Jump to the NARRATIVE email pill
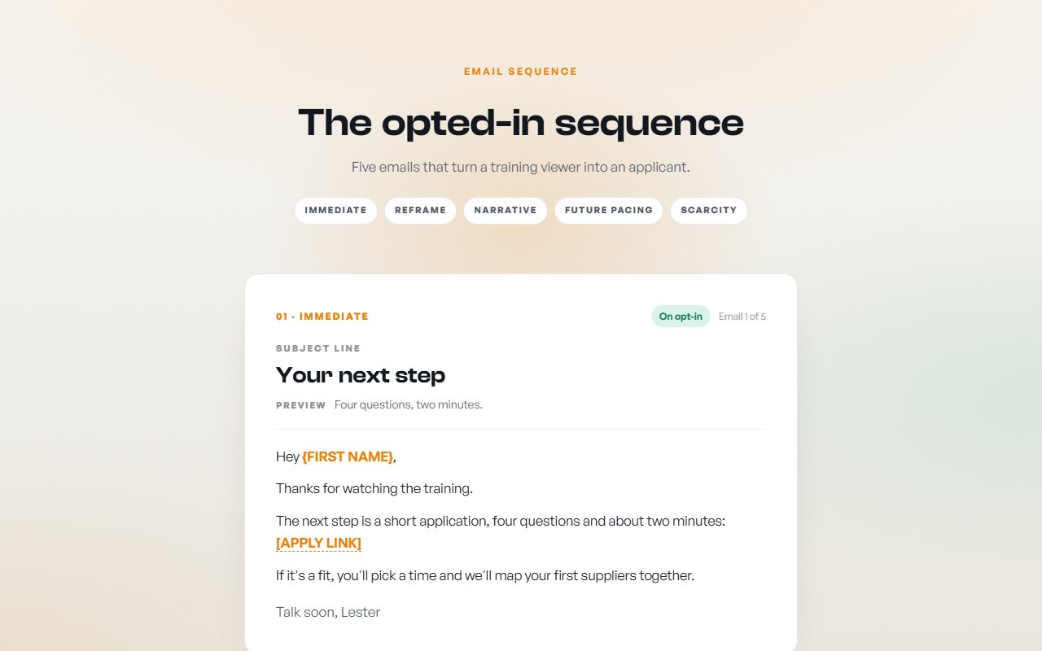The image size is (1042, 651). point(506,211)
